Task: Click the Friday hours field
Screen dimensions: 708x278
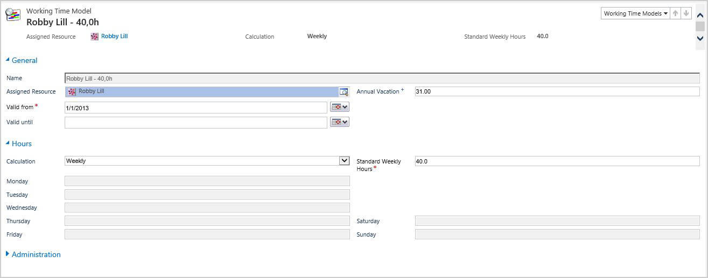Action: [207, 234]
